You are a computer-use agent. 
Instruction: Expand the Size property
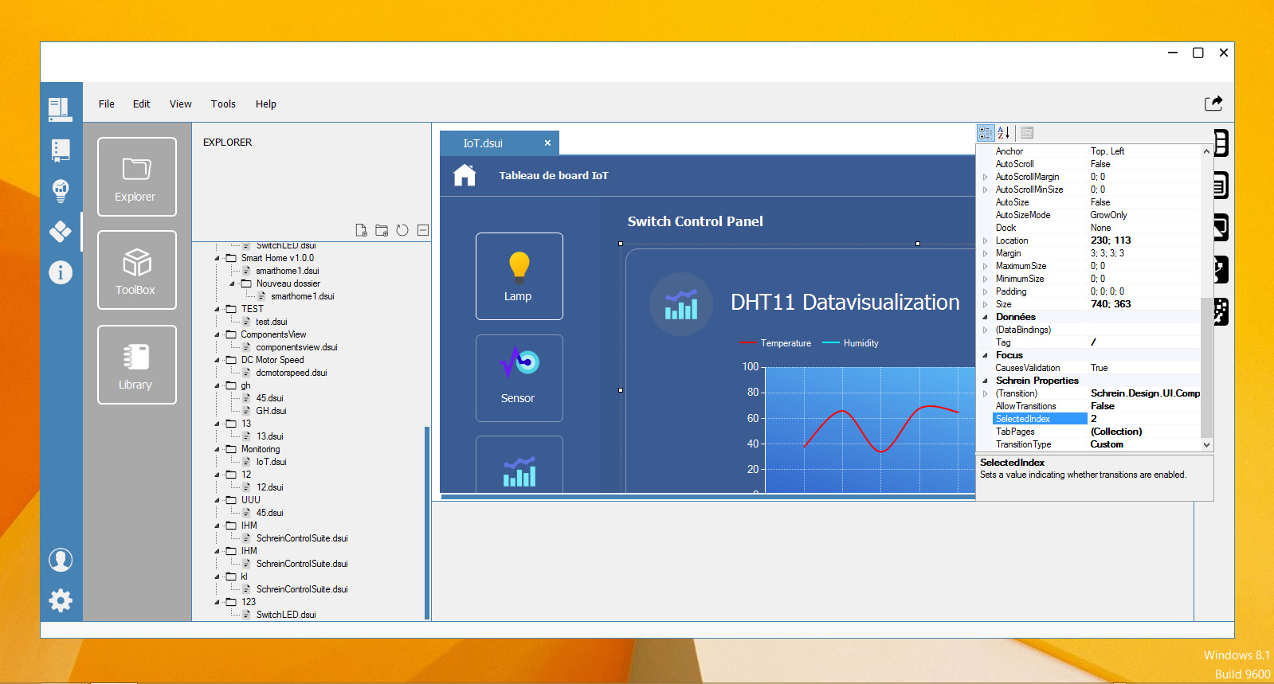tap(986, 304)
